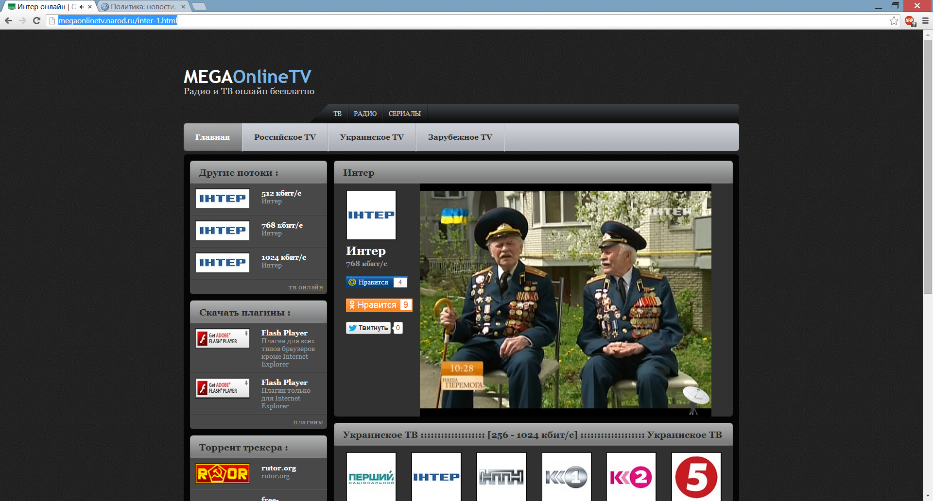Viewport: 933px width, 501px height.
Task: Open Flash Player link for all browsers
Action: click(284, 333)
